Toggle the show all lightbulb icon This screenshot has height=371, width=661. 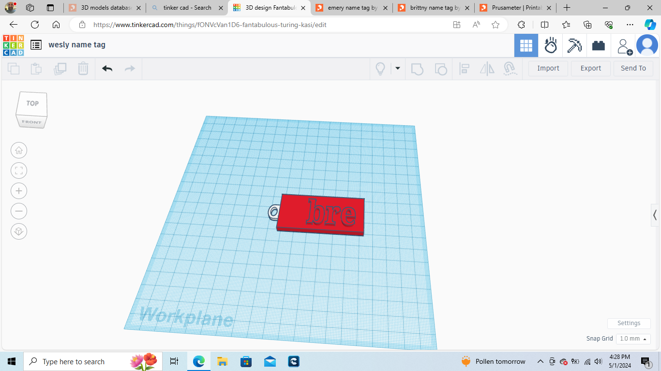click(x=380, y=69)
